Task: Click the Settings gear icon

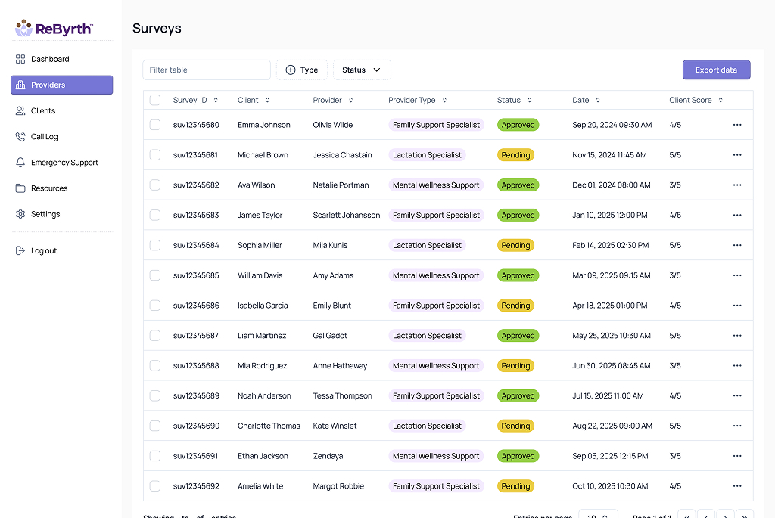Action: 20,214
